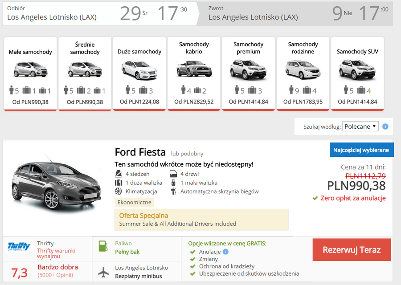Click the Odbiór pickup location Los Angeles
The image size is (401, 285).
(x=52, y=17)
